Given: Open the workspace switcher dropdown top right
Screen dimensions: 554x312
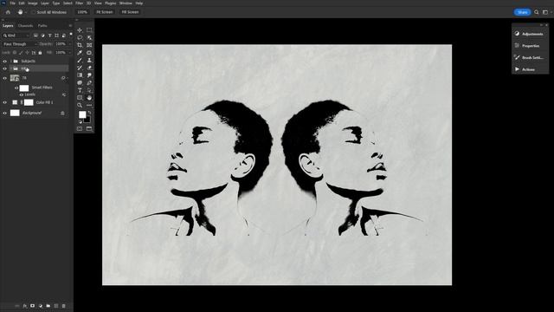Looking at the screenshot, I should coord(546,12).
